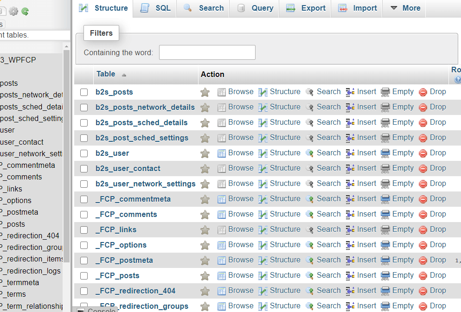Click the Browse icon for b2s_posts_network_details
Screen dimensions: 461x312
tap(221, 108)
